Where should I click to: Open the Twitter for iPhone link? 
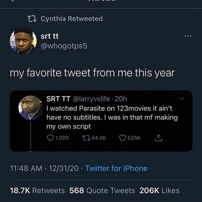click(116, 168)
